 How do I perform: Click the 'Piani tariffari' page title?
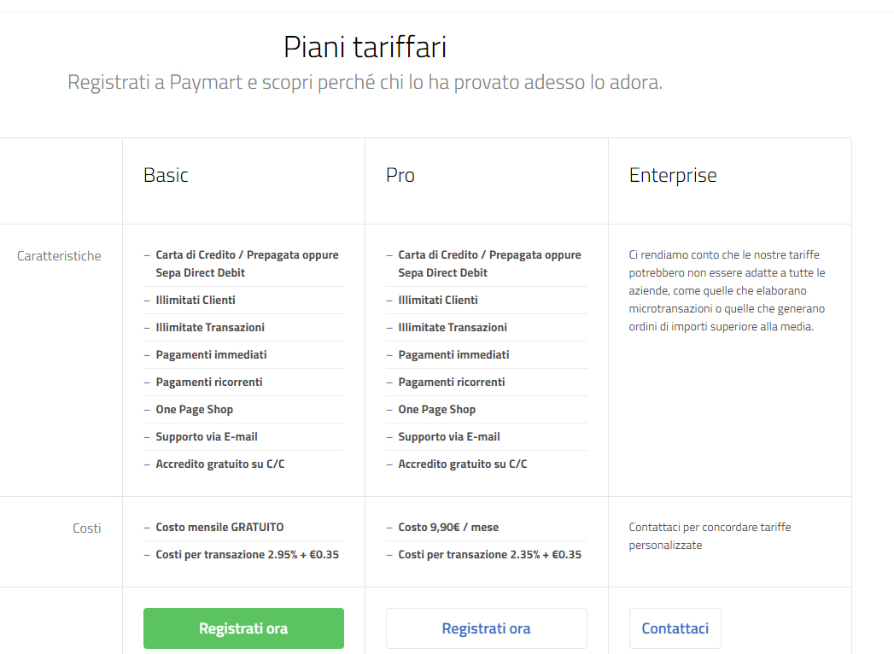click(x=365, y=47)
